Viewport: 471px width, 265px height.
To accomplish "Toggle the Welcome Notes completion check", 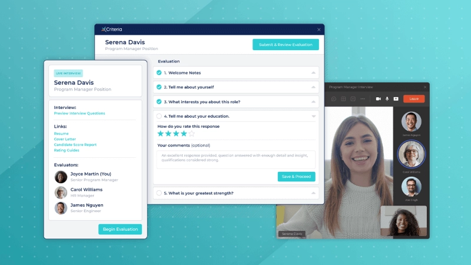I will 159,72.
